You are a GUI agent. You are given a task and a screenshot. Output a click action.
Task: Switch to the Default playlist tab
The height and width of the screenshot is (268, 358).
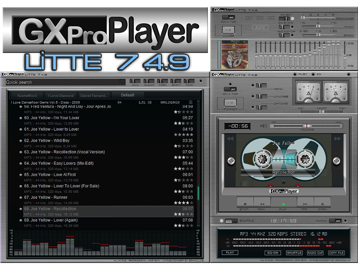(x=128, y=95)
